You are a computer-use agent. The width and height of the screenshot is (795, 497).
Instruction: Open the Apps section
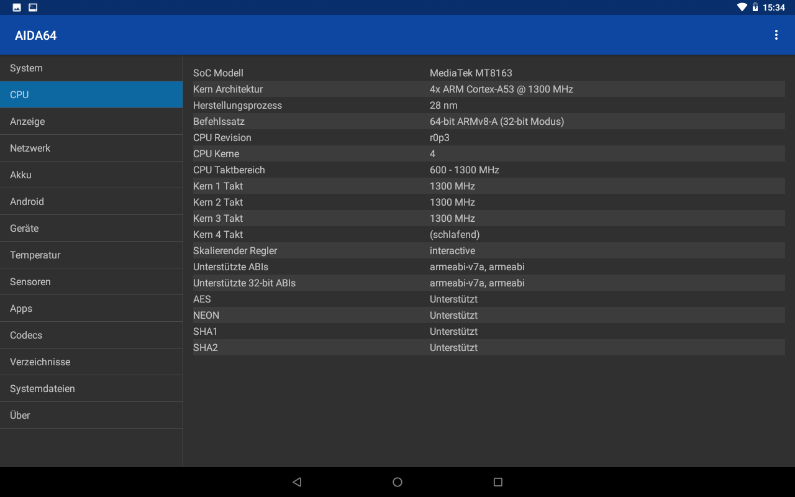[91, 309]
